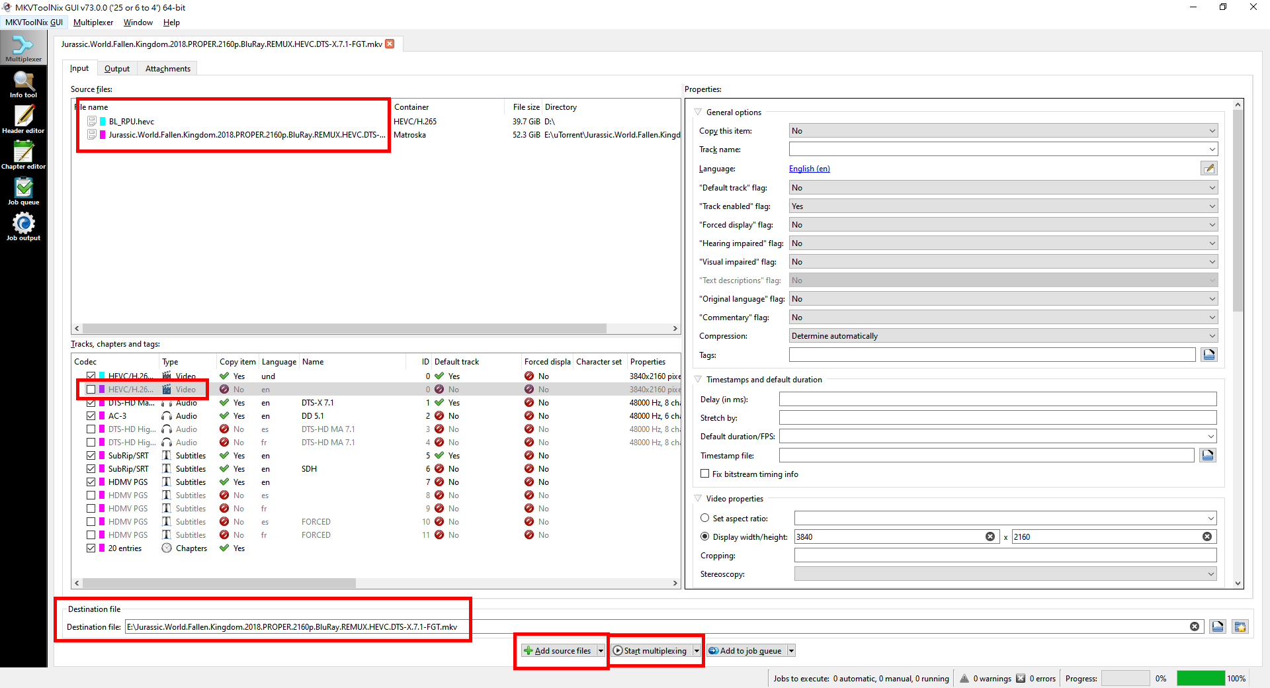Open the Track enabled flag dropdown
The image size is (1270, 688).
(x=1003, y=206)
